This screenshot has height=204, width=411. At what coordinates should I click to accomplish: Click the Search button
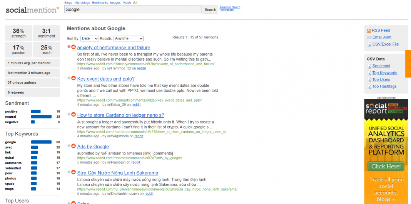210,10
